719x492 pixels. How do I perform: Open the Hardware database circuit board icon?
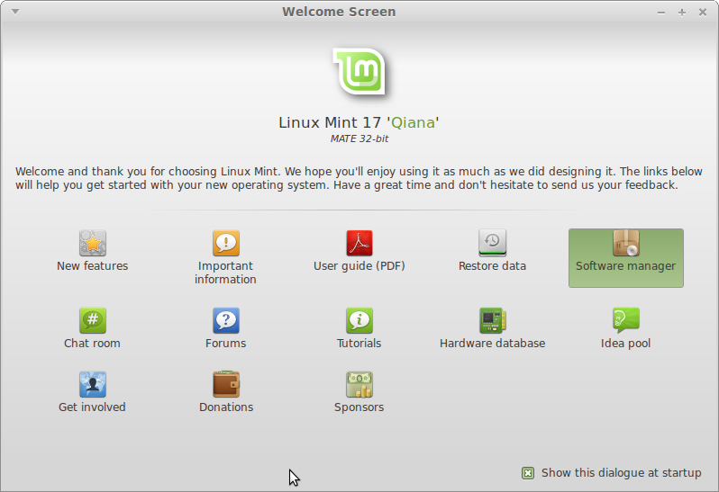[493, 320]
